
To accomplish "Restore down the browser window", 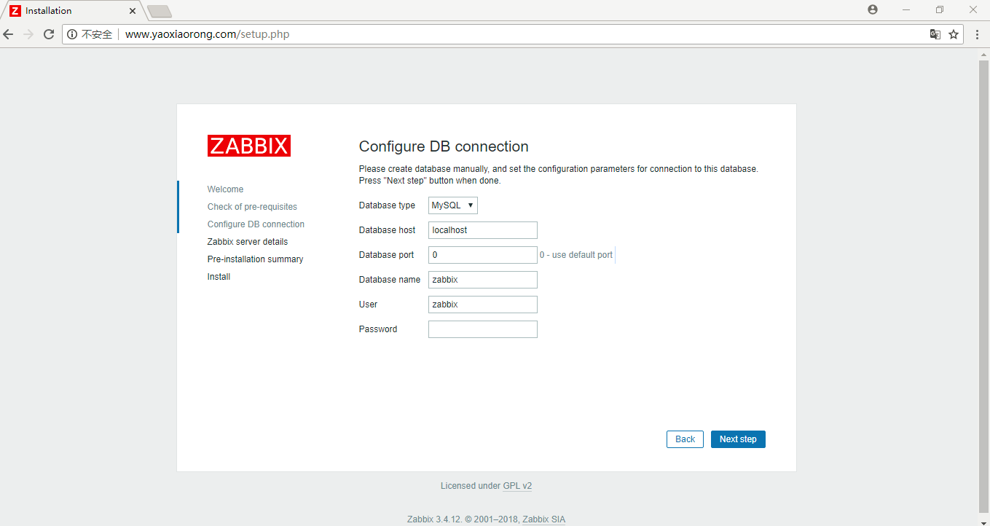I will 940,9.
